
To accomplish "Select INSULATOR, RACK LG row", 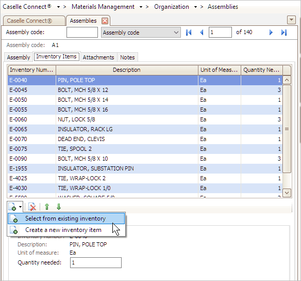I will tap(145, 129).
